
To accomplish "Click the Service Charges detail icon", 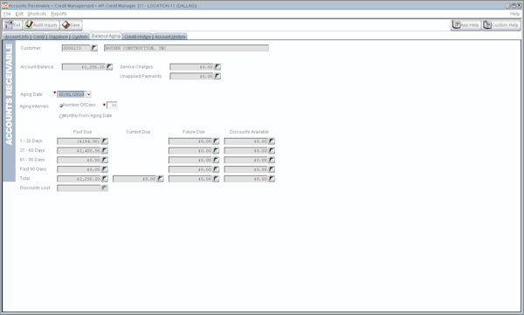I will pyautogui.click(x=217, y=67).
